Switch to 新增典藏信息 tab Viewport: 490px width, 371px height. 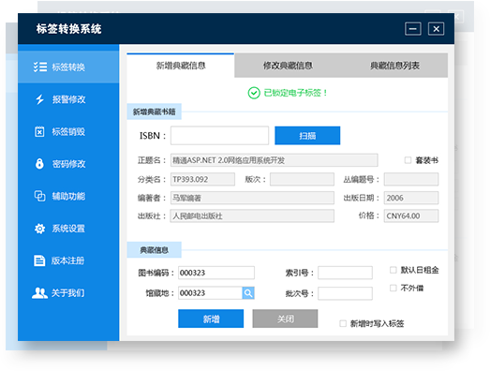(x=181, y=66)
